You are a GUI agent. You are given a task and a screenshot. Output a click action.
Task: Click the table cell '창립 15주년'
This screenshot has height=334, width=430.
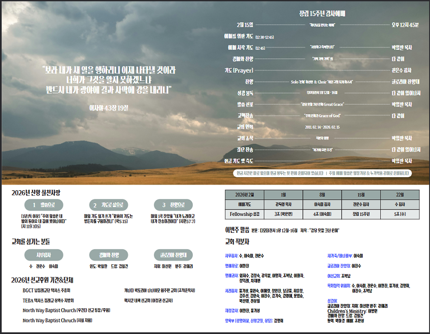click(x=361, y=214)
